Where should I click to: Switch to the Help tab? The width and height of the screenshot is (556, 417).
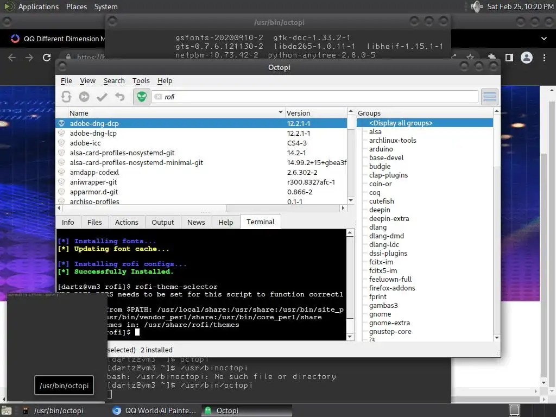pyautogui.click(x=225, y=222)
